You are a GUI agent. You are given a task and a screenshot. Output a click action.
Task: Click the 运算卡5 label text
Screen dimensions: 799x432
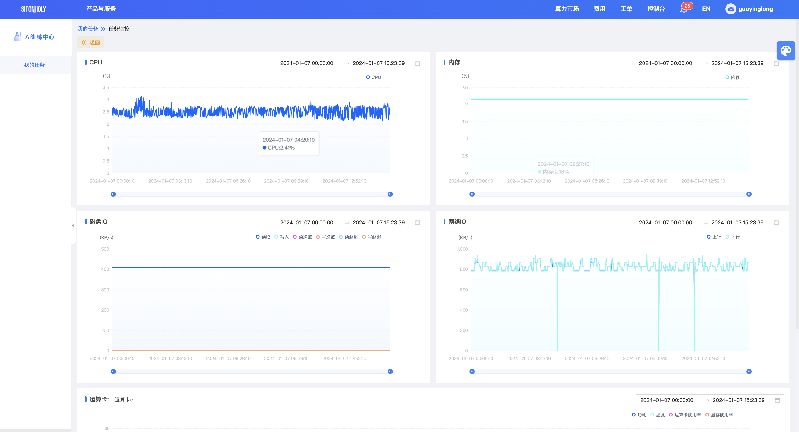[124, 400]
